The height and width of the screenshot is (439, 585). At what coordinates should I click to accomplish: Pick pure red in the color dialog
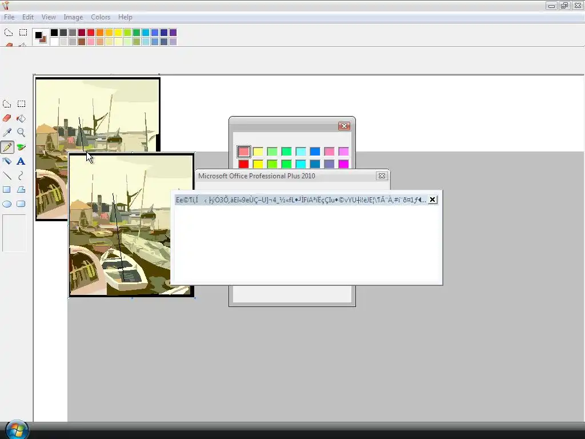click(x=243, y=164)
